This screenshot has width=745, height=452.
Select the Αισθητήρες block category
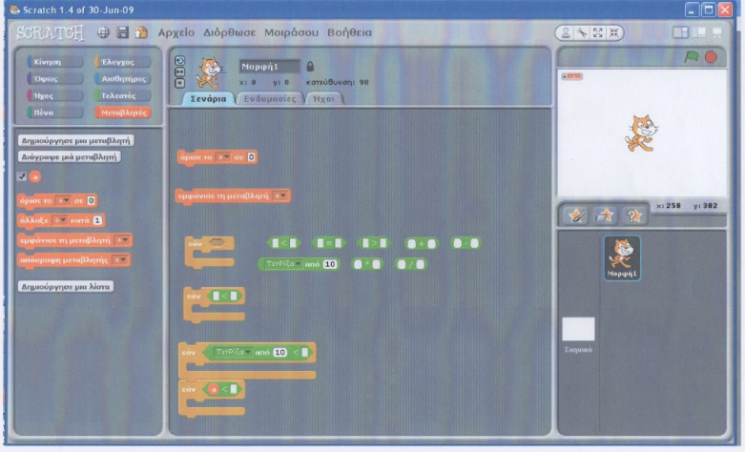coord(123,78)
